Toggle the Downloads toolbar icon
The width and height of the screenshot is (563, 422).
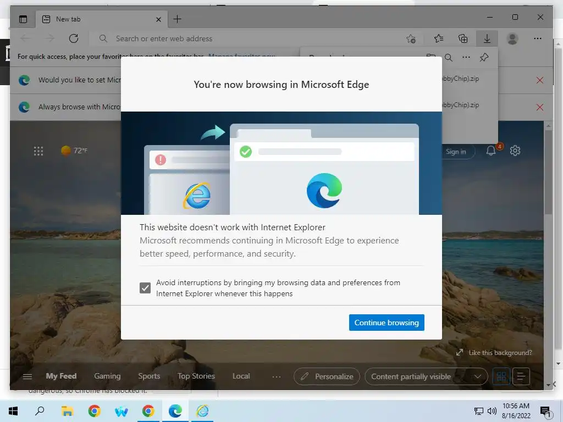487,38
